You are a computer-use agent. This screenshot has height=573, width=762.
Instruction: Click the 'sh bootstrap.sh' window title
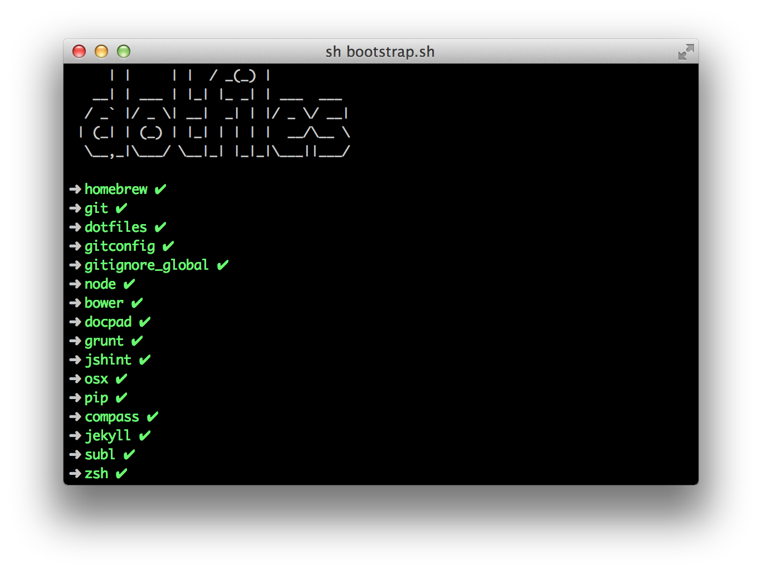click(x=380, y=52)
